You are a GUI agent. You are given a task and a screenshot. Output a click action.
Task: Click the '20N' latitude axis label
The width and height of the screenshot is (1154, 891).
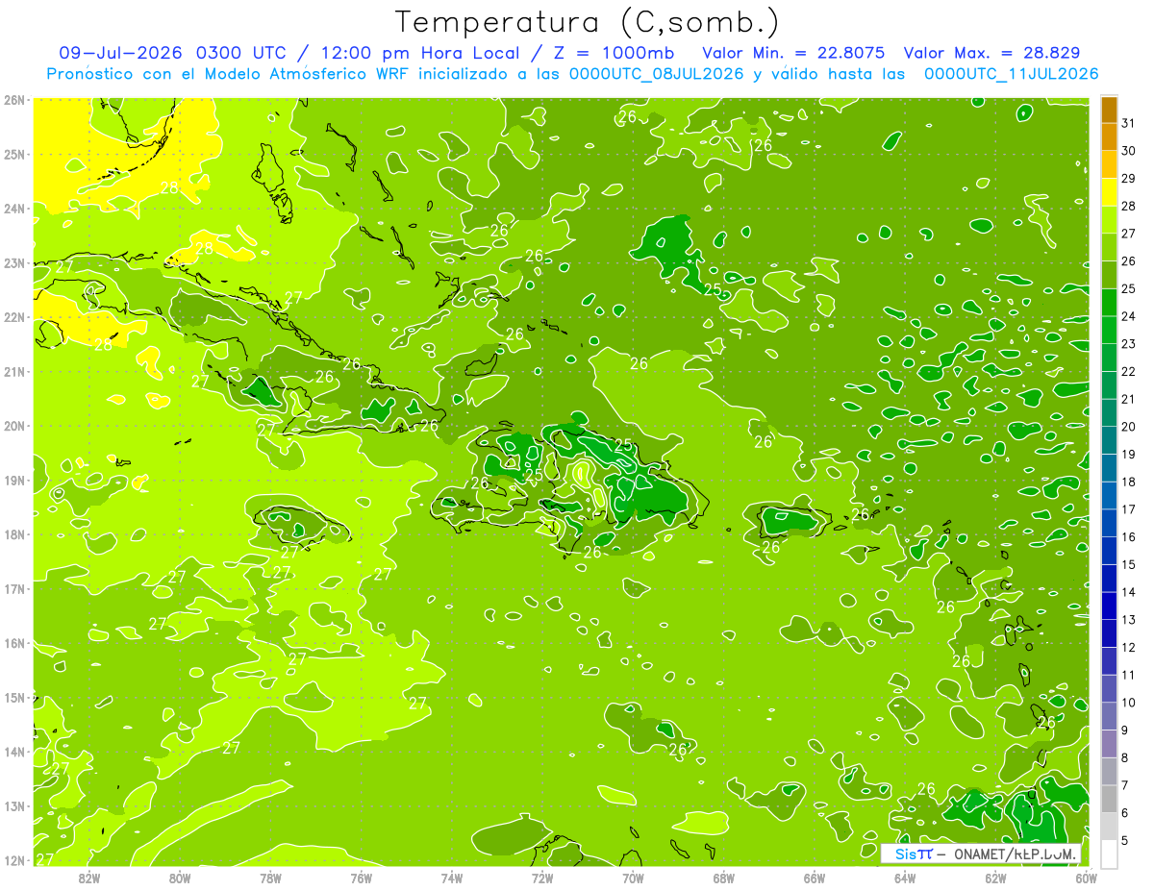(13, 426)
